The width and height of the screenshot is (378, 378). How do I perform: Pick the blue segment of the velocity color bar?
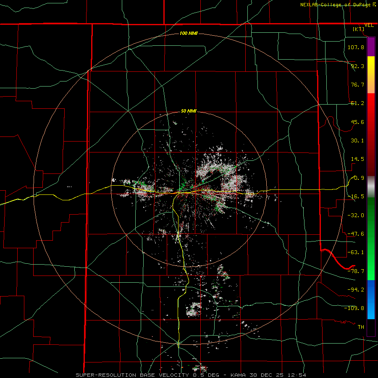pos(371,299)
